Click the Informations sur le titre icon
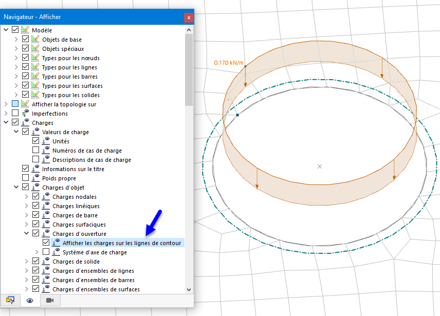 pos(35,169)
